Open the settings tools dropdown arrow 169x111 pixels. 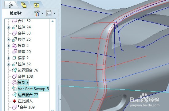[42, 13]
